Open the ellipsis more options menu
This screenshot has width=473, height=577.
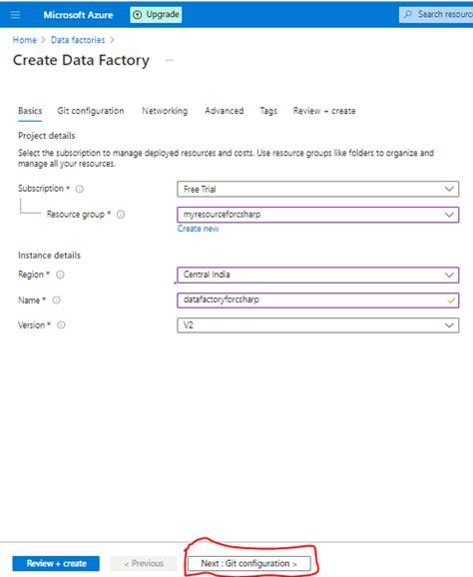(170, 60)
